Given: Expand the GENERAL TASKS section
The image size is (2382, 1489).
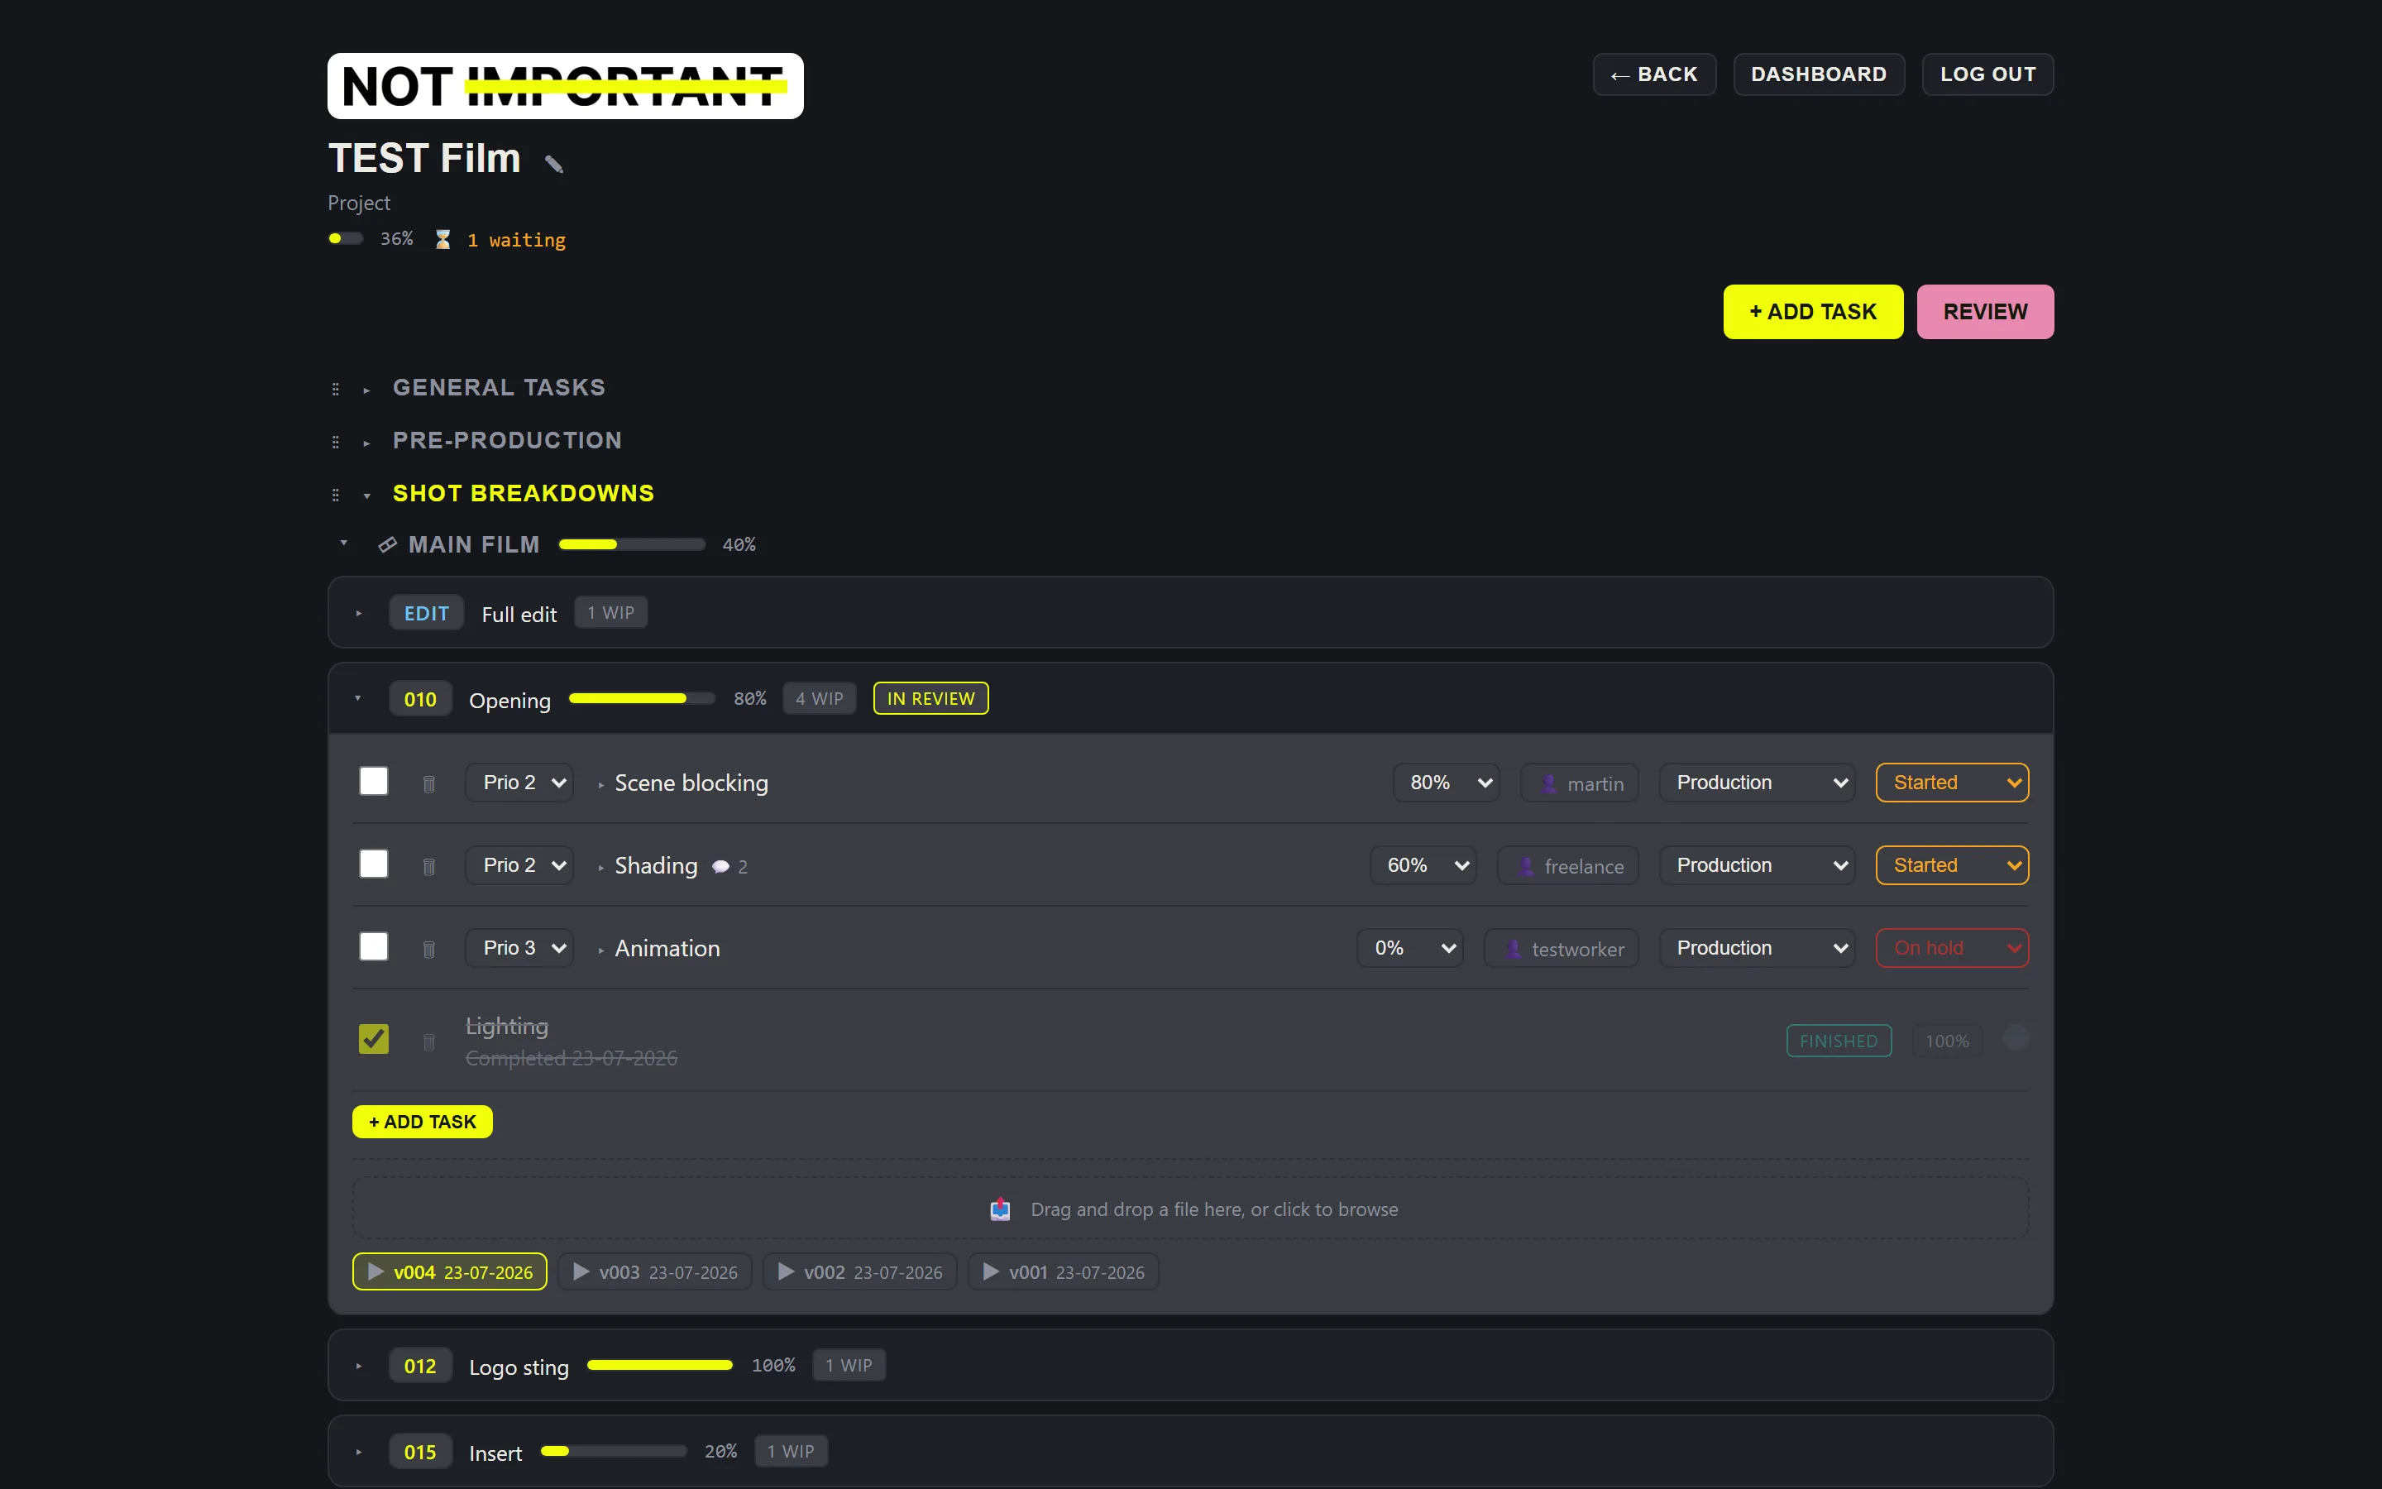Looking at the screenshot, I should 366,390.
